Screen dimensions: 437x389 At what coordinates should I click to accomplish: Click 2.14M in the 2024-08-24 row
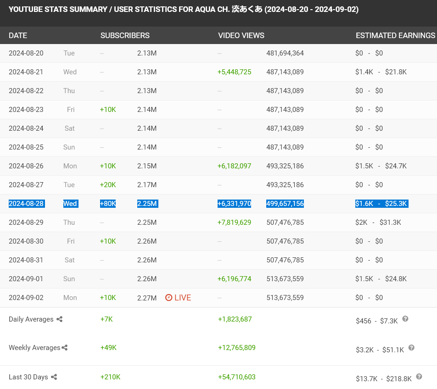147,128
